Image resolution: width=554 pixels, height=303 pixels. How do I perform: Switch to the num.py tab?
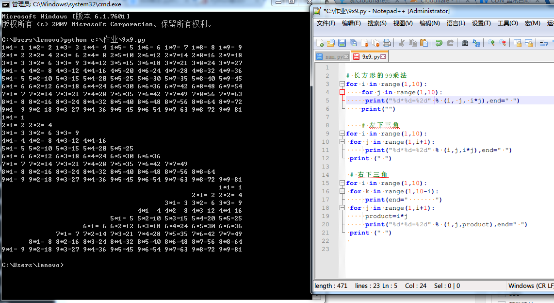click(332, 56)
